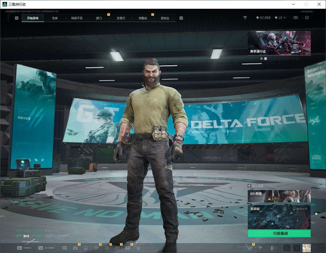Select the 改枪台 gunsmith tab

click(x=165, y=18)
